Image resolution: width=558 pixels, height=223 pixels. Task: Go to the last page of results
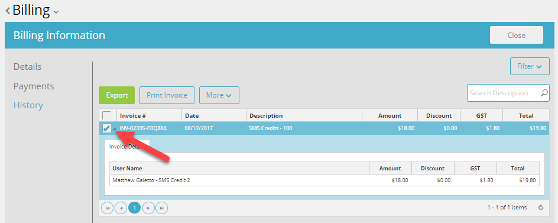161,208
